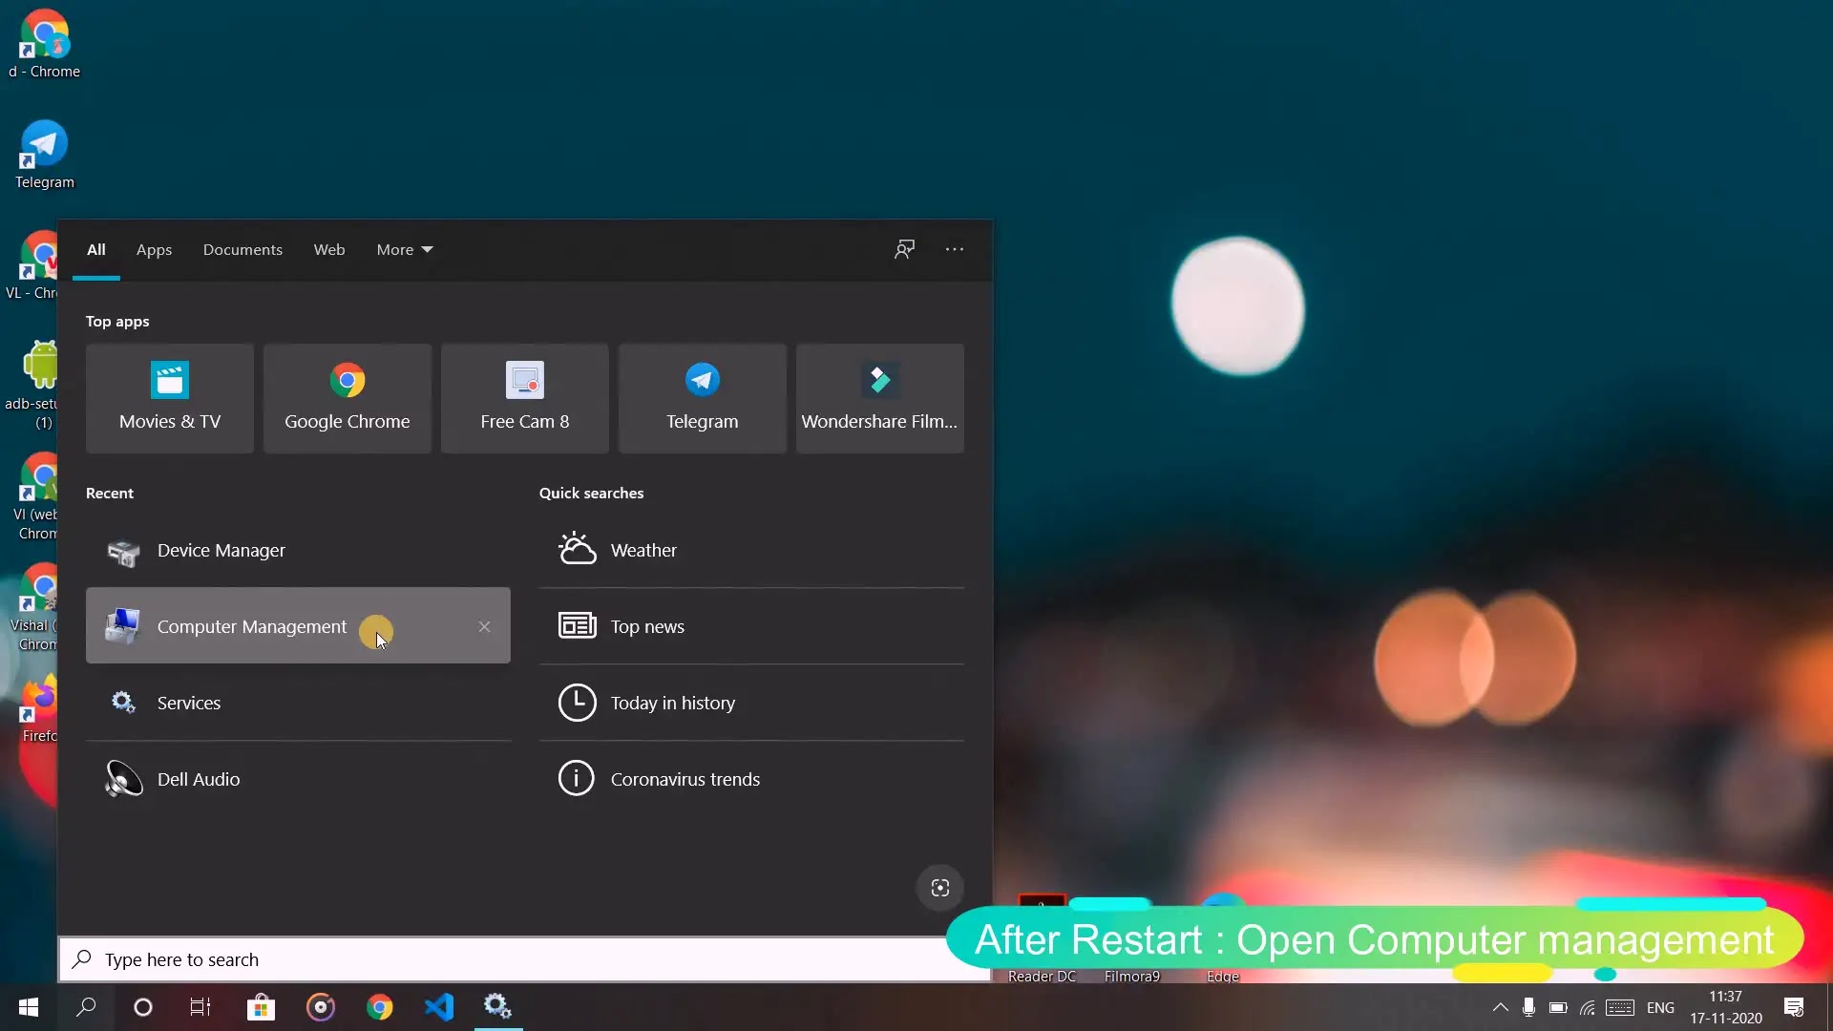Viewport: 1833px width, 1031px height.
Task: Open Visual Studio Code from taskbar
Action: (x=439, y=1007)
